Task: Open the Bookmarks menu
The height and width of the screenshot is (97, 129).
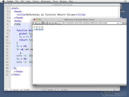Action: point(46,1)
